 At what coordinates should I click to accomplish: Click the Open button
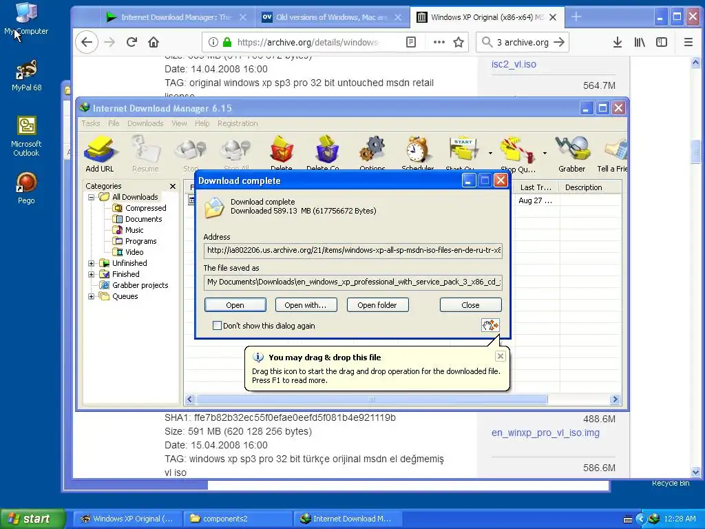pos(235,305)
